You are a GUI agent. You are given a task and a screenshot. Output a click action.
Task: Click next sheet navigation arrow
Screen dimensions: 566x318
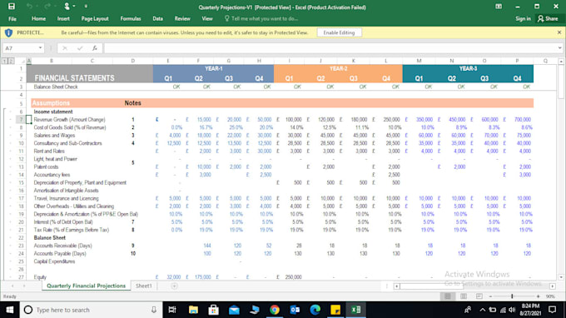(24, 286)
